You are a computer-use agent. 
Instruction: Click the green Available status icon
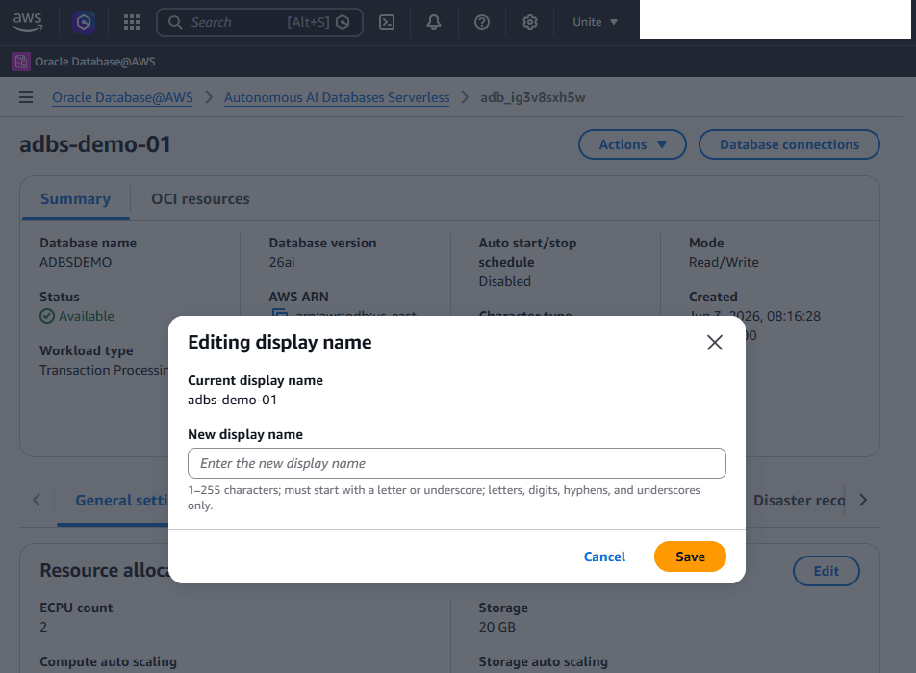pos(47,316)
